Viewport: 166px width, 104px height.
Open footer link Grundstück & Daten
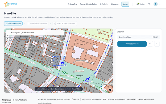coord(55,99)
